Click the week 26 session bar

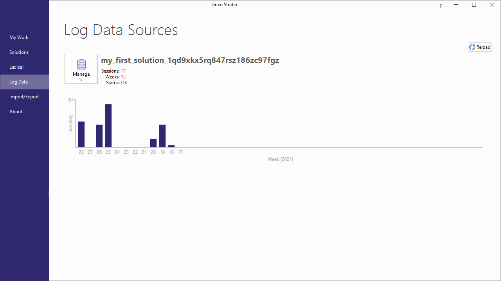tap(99, 136)
